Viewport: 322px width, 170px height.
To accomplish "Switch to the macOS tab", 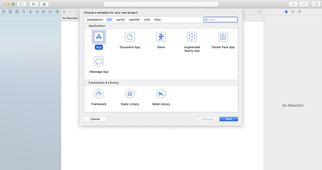I will point(120,20).
